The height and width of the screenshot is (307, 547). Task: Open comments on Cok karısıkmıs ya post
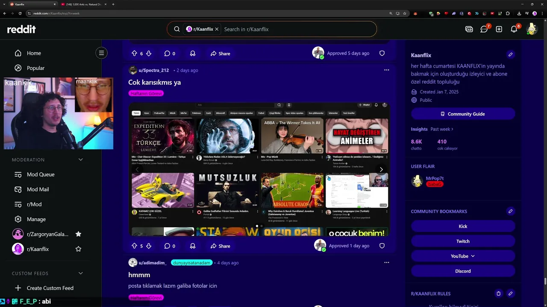pos(170,246)
